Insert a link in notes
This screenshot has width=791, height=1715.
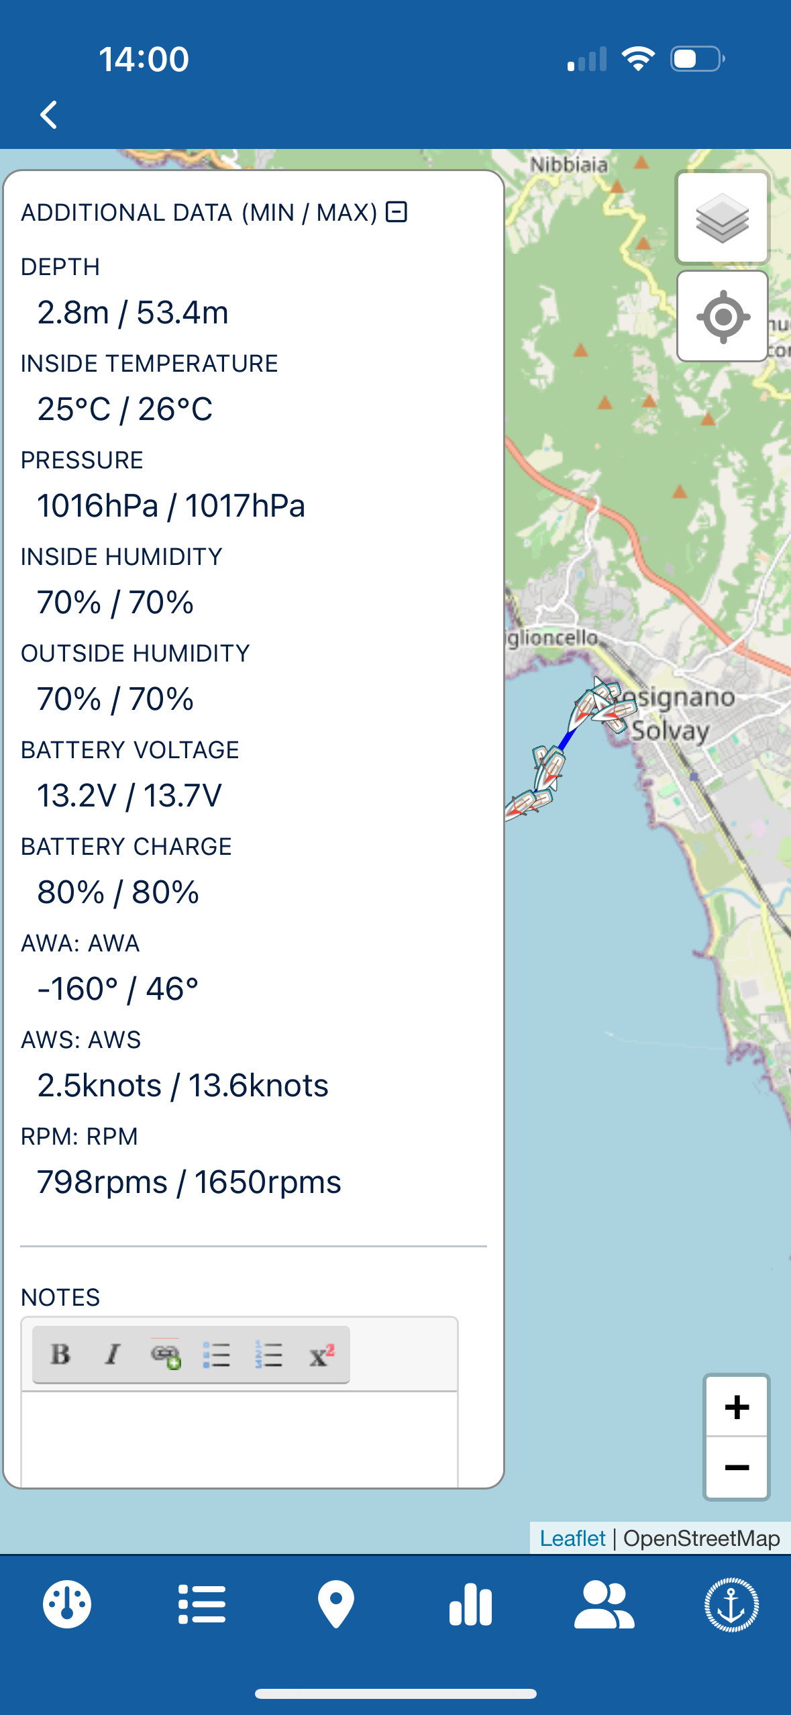coord(165,1355)
